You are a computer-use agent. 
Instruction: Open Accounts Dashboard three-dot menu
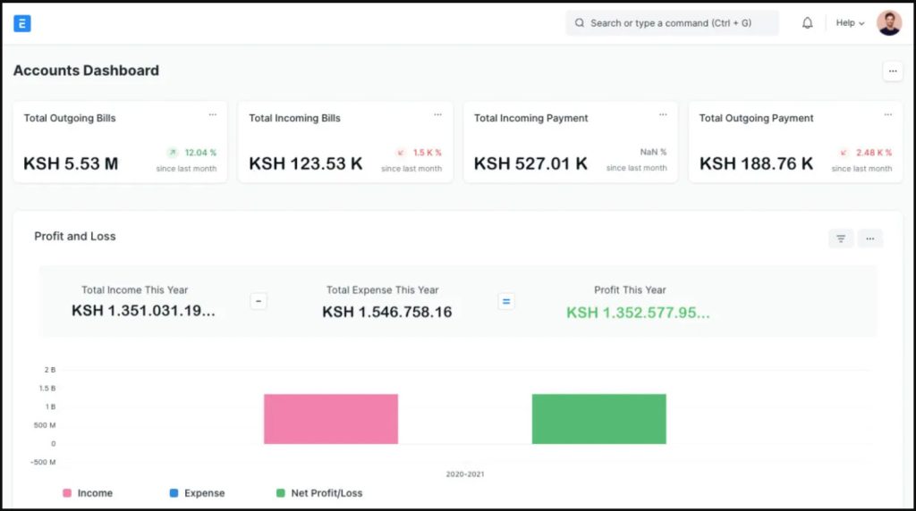point(892,71)
